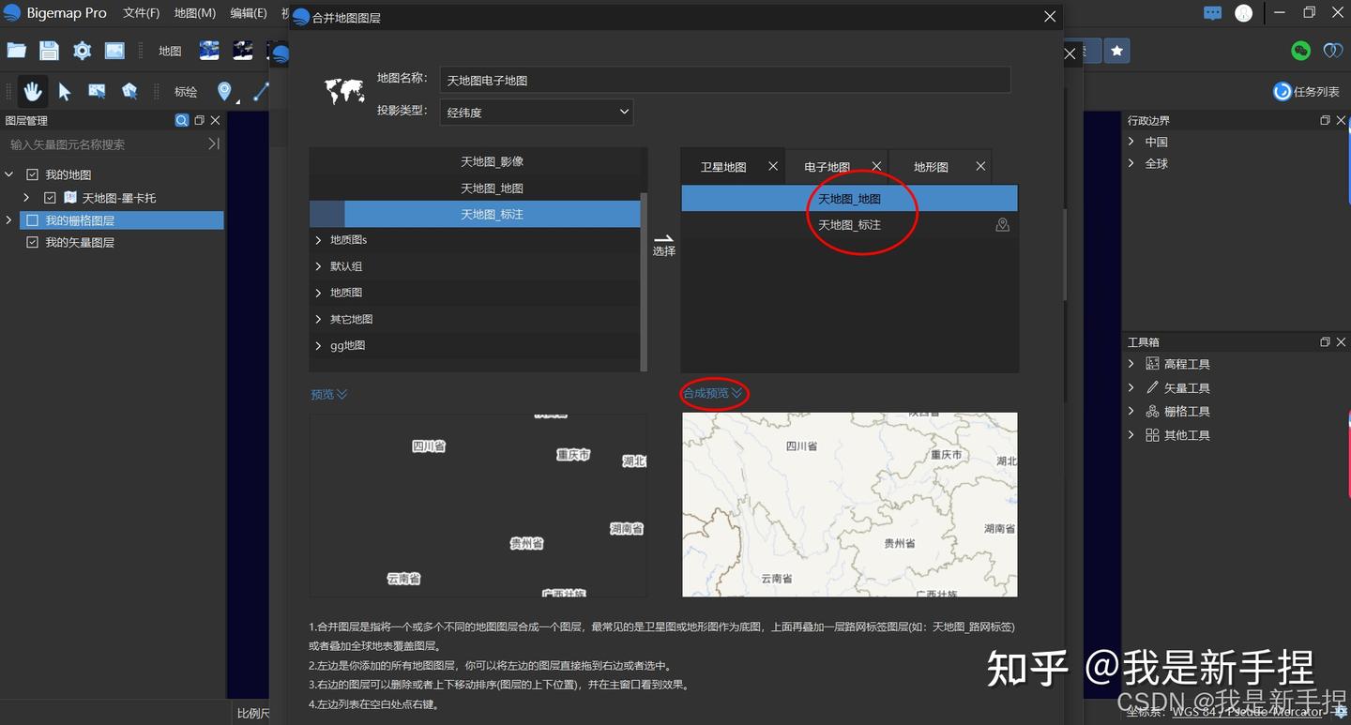Select the arrow selection tool
The height and width of the screenshot is (725, 1351).
[65, 91]
